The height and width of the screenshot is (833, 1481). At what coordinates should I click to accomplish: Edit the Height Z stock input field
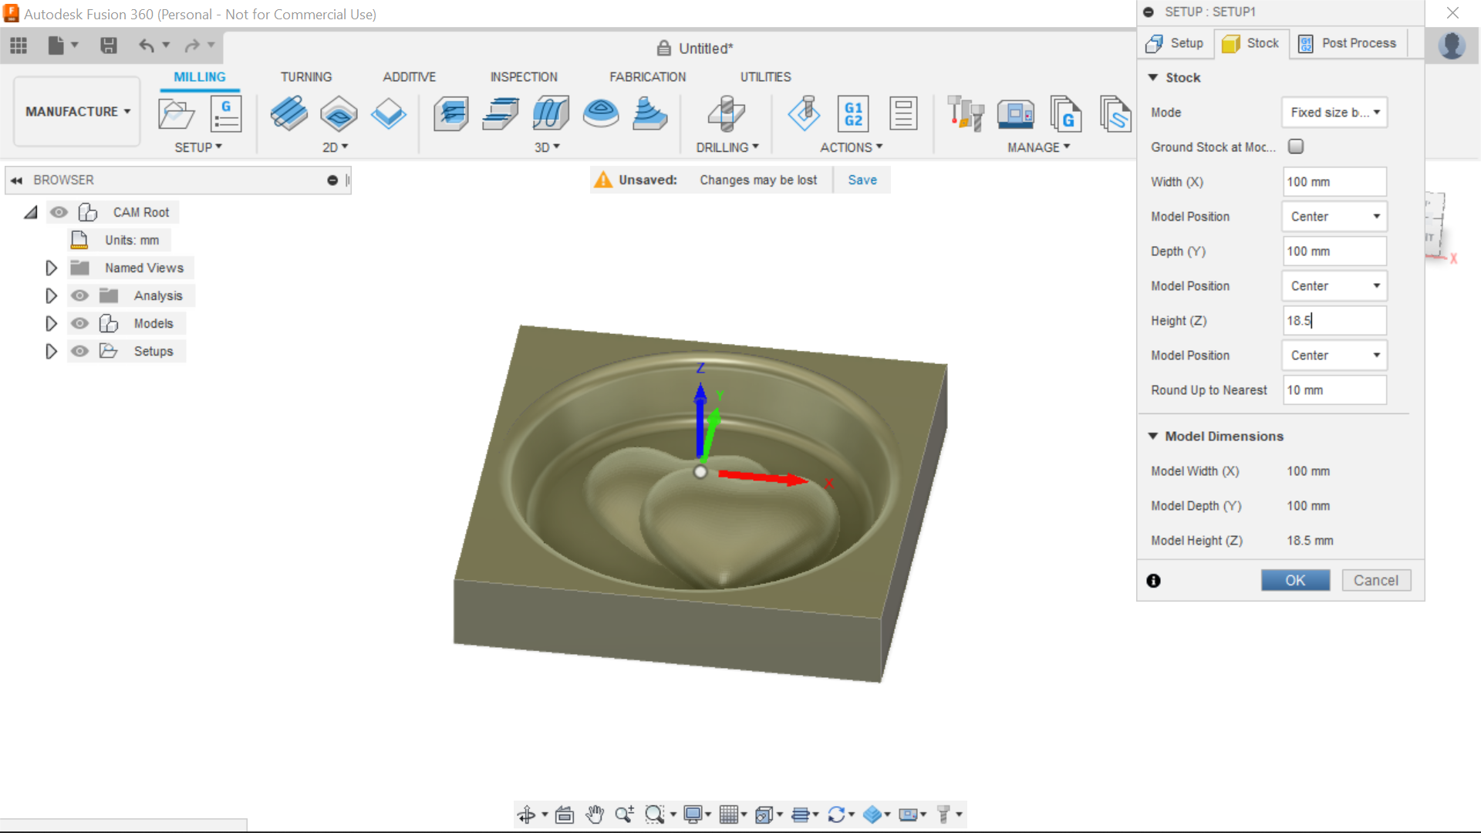click(1334, 320)
